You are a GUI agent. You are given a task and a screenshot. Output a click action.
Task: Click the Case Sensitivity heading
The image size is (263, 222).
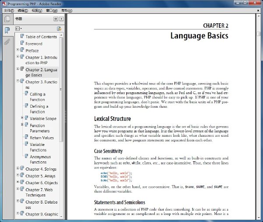(108, 151)
